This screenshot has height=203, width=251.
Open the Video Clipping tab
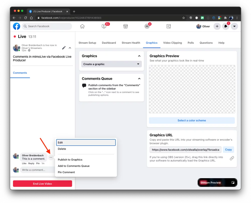tap(172, 43)
